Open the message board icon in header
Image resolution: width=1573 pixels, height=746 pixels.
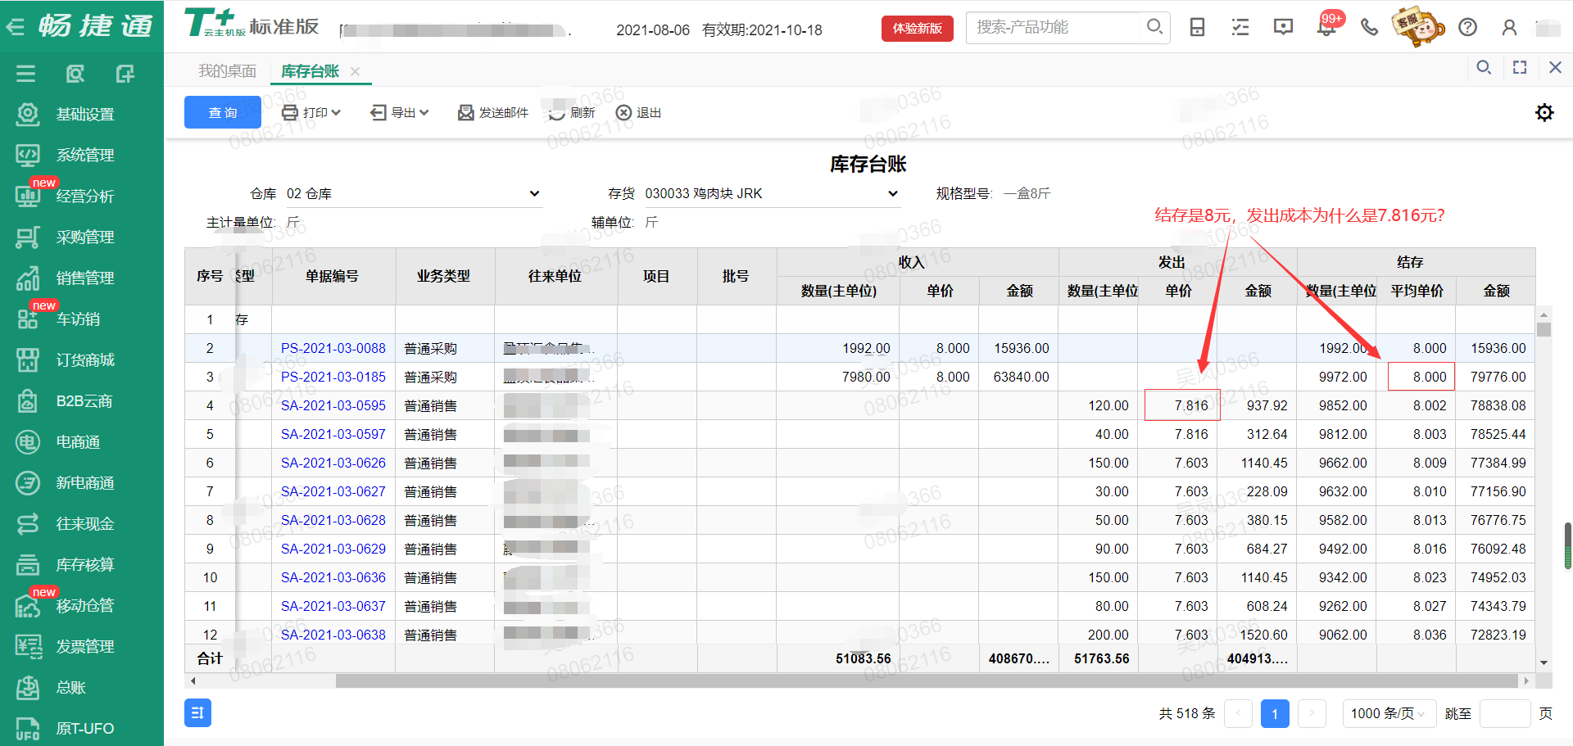coord(1283,27)
